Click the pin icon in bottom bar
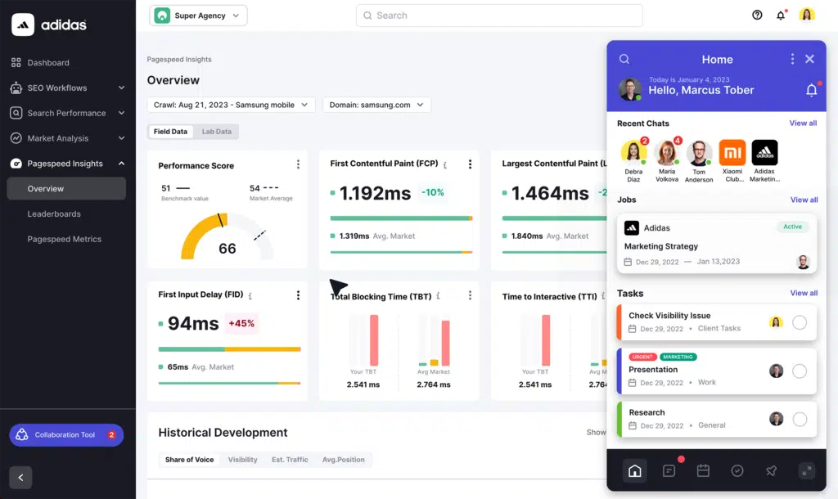 tap(771, 470)
